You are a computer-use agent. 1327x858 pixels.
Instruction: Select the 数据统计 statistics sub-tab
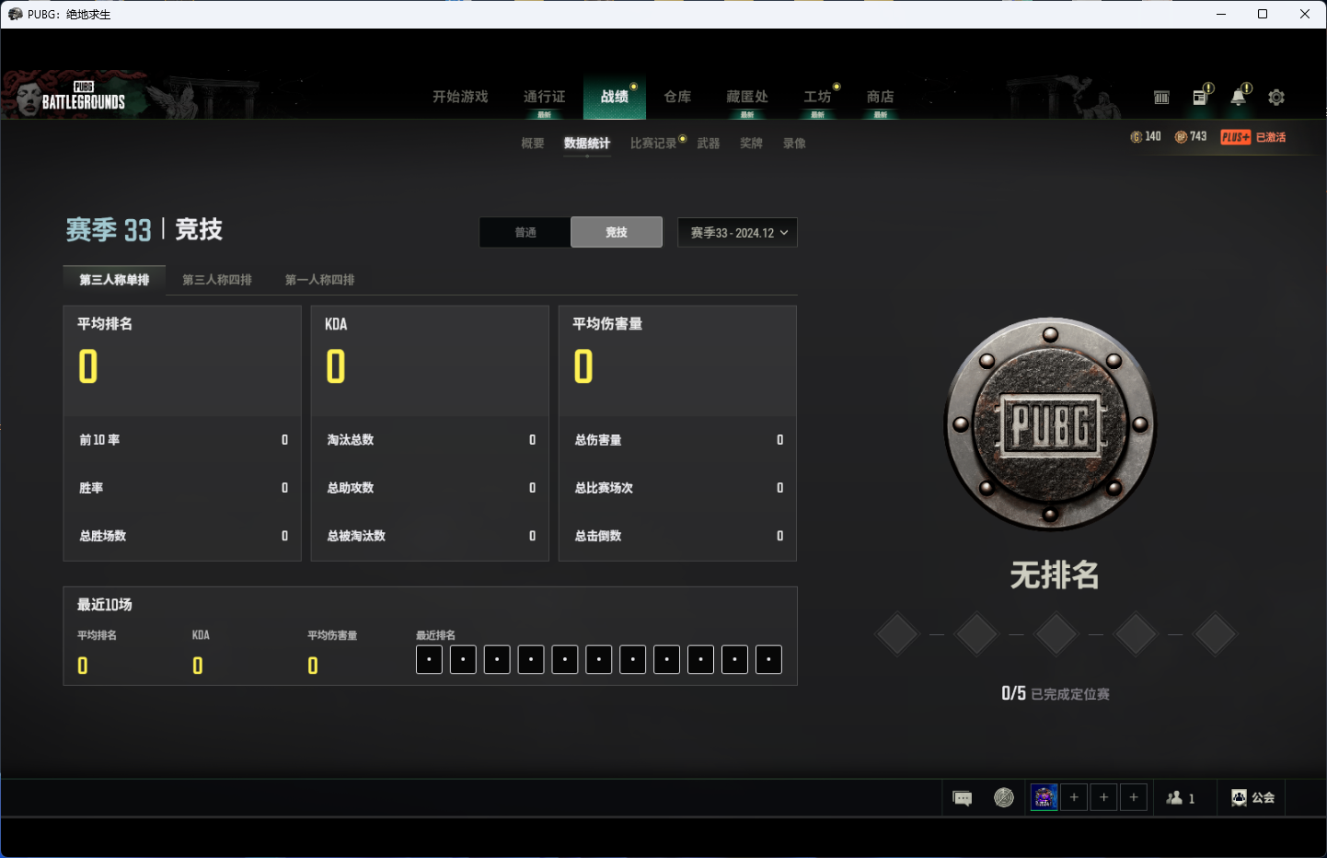587,144
